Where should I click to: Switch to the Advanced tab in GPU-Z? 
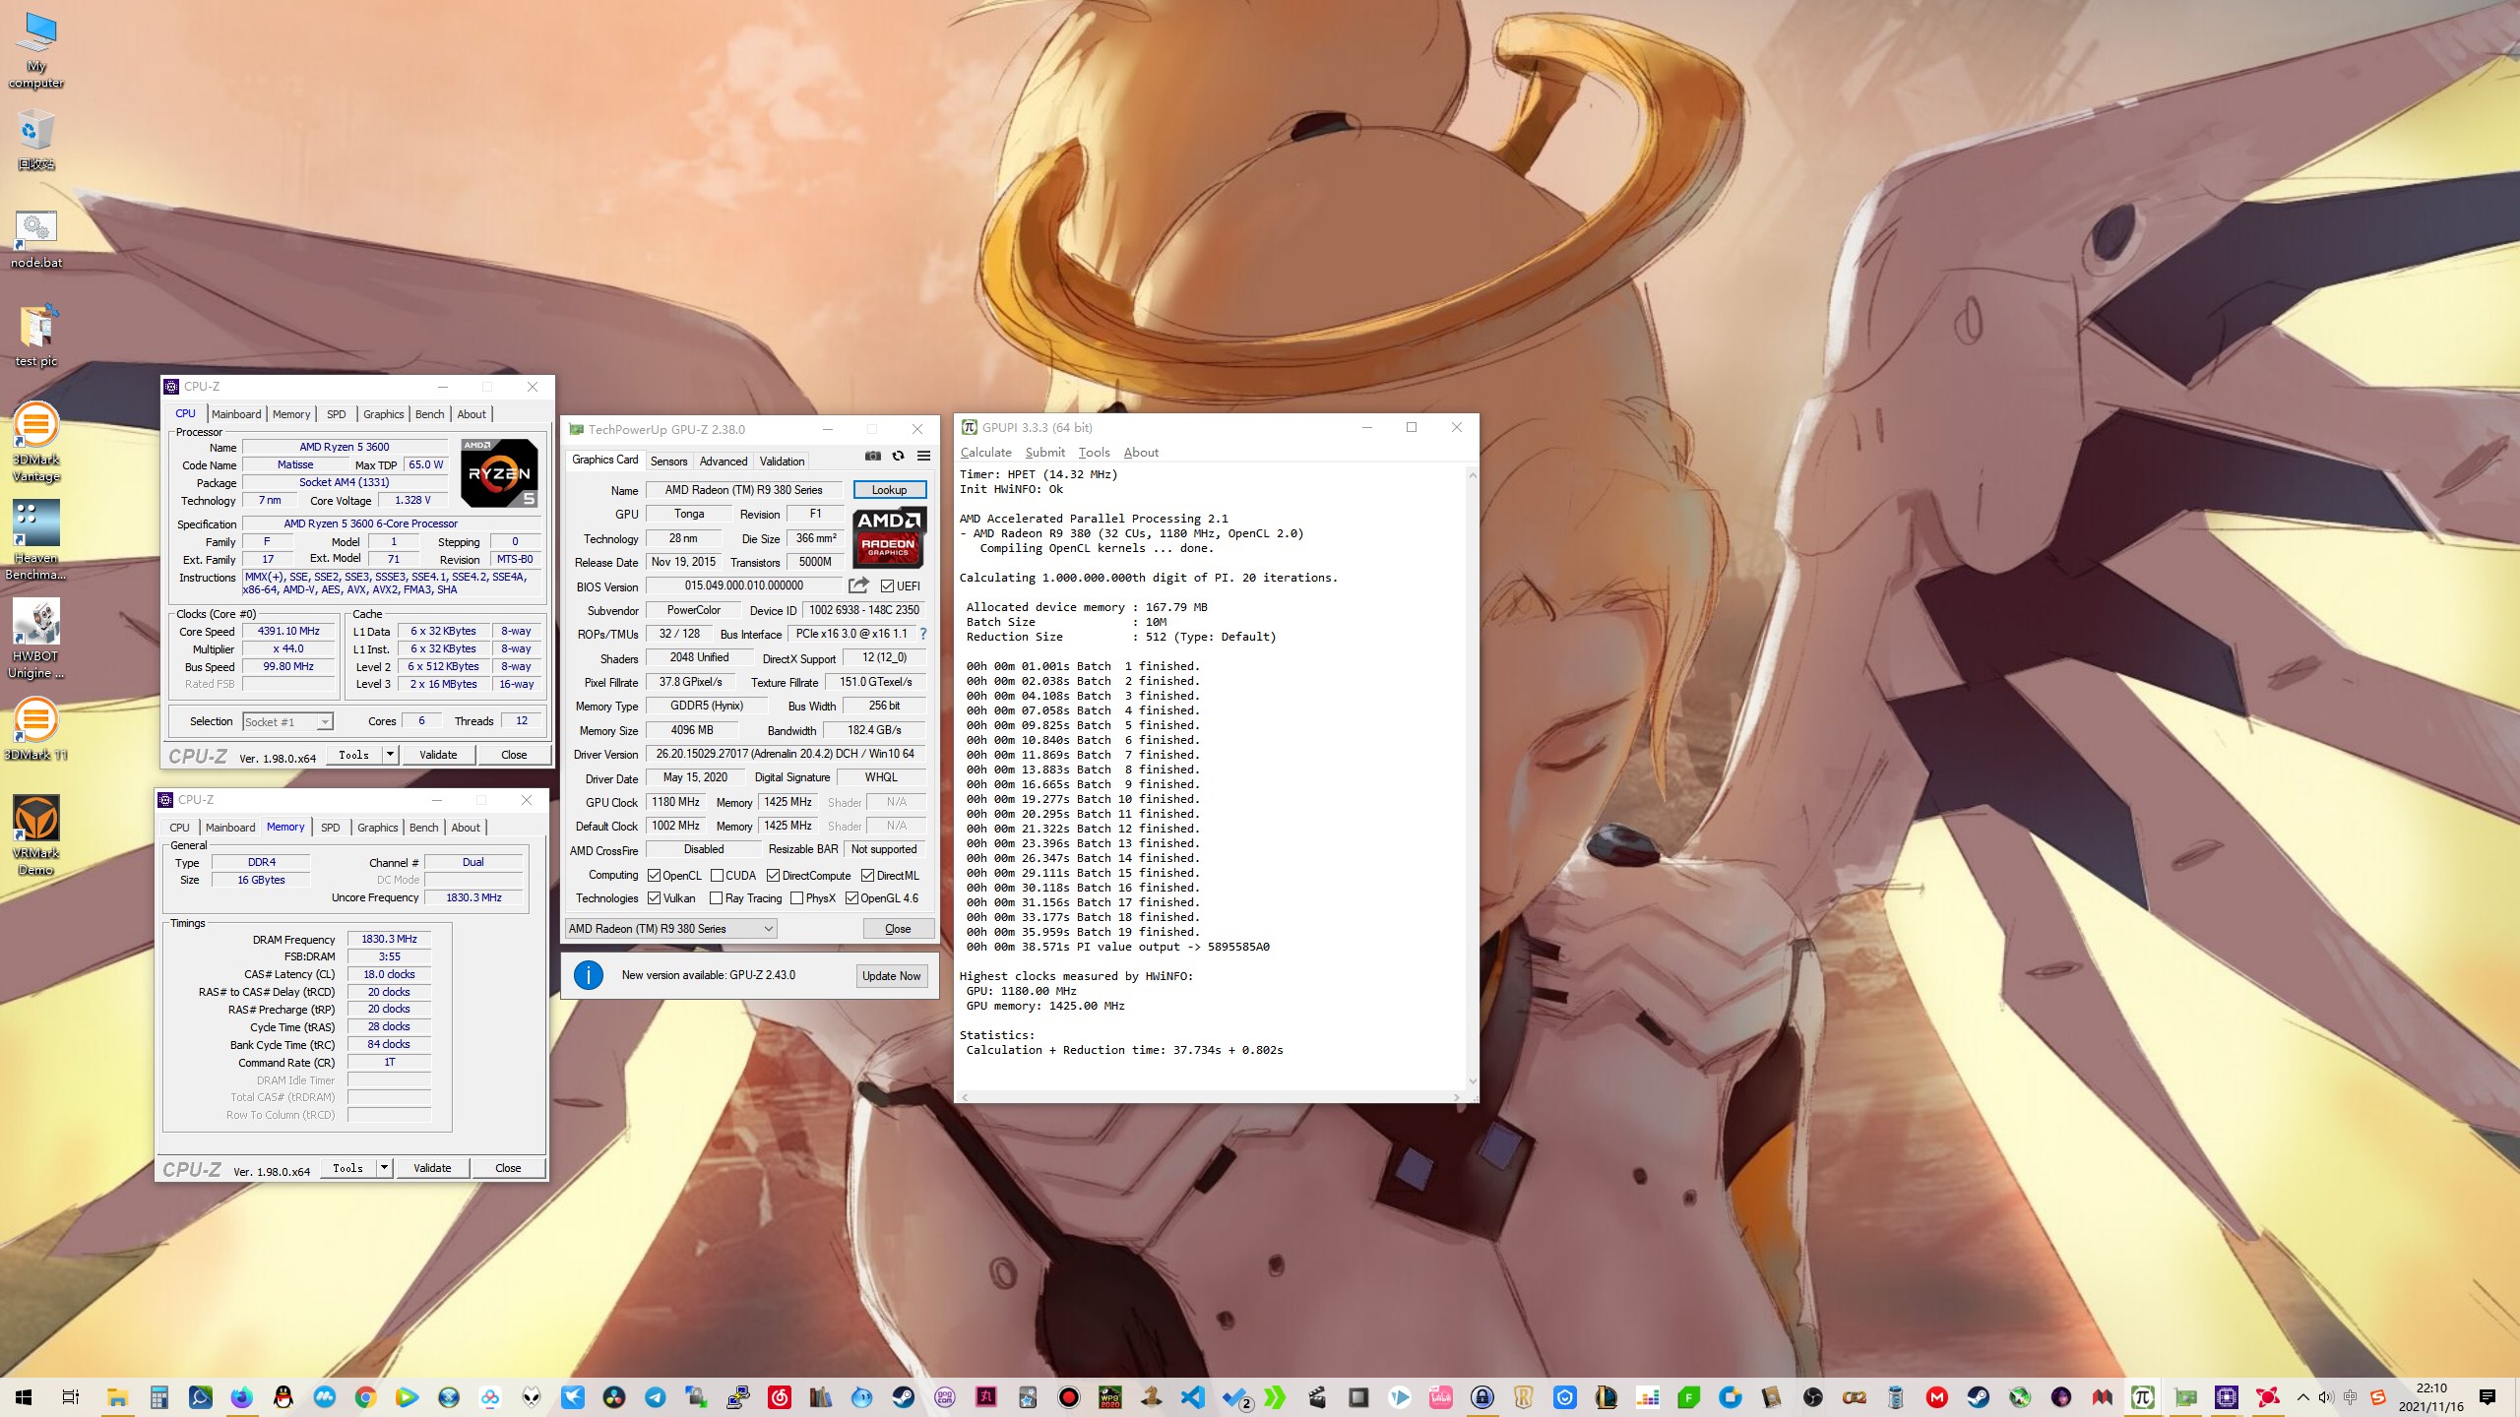(724, 461)
